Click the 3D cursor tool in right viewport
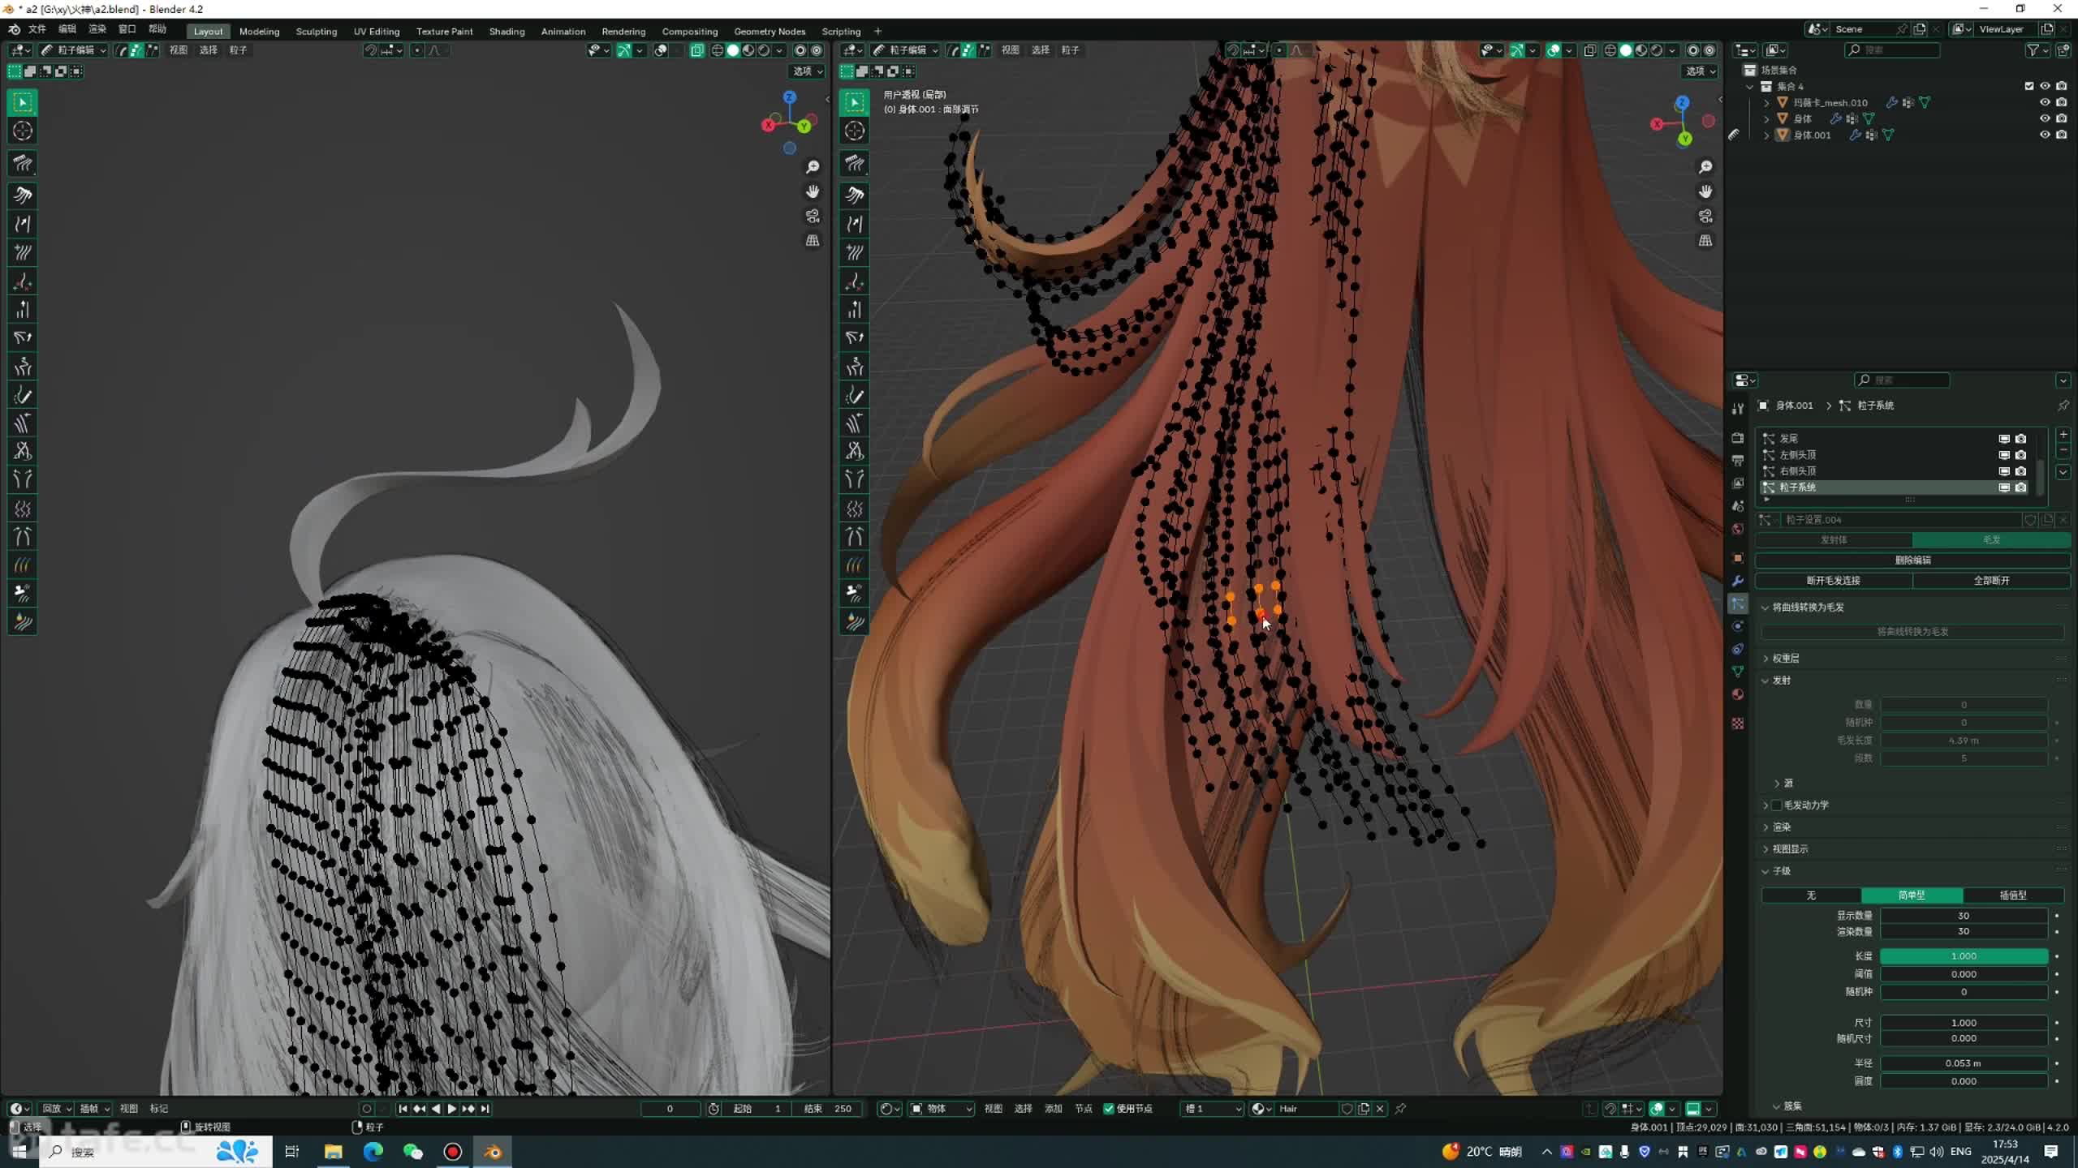 [x=855, y=131]
